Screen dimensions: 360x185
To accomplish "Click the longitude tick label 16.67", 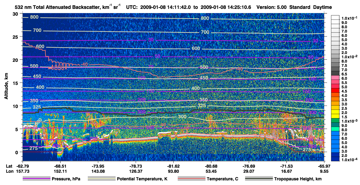I will [x=286, y=171].
